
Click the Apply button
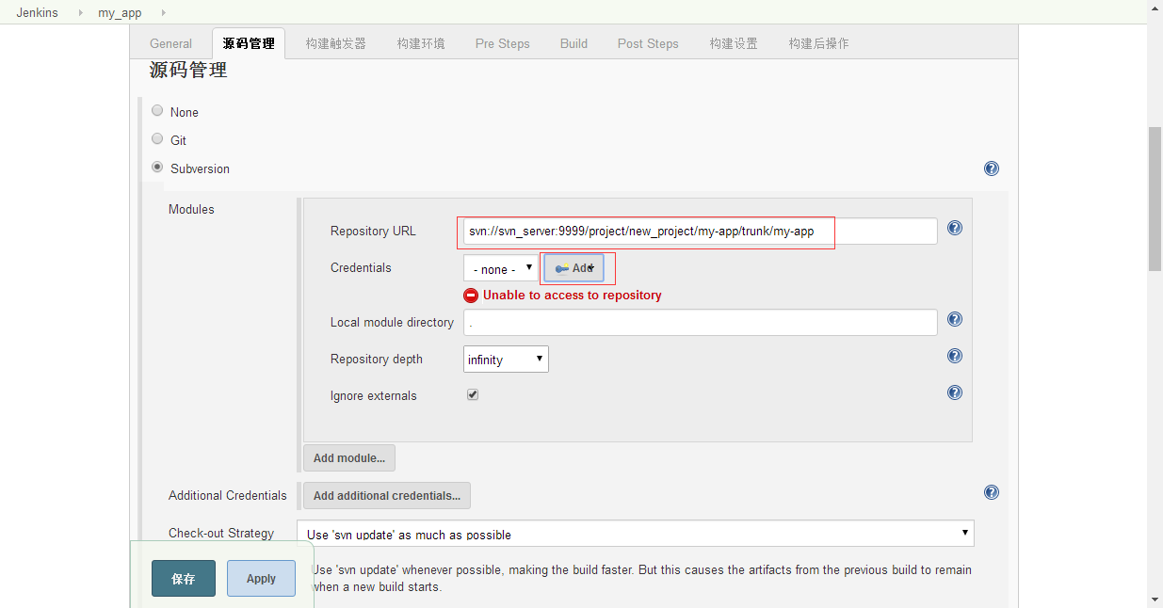(261, 579)
